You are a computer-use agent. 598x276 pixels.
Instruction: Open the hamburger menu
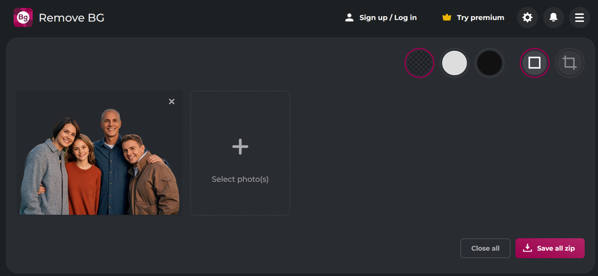click(579, 18)
